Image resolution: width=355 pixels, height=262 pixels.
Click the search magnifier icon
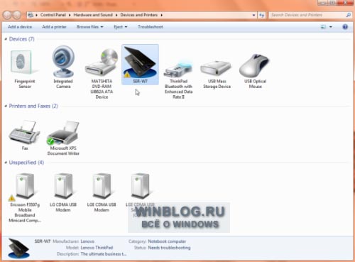[x=349, y=15]
